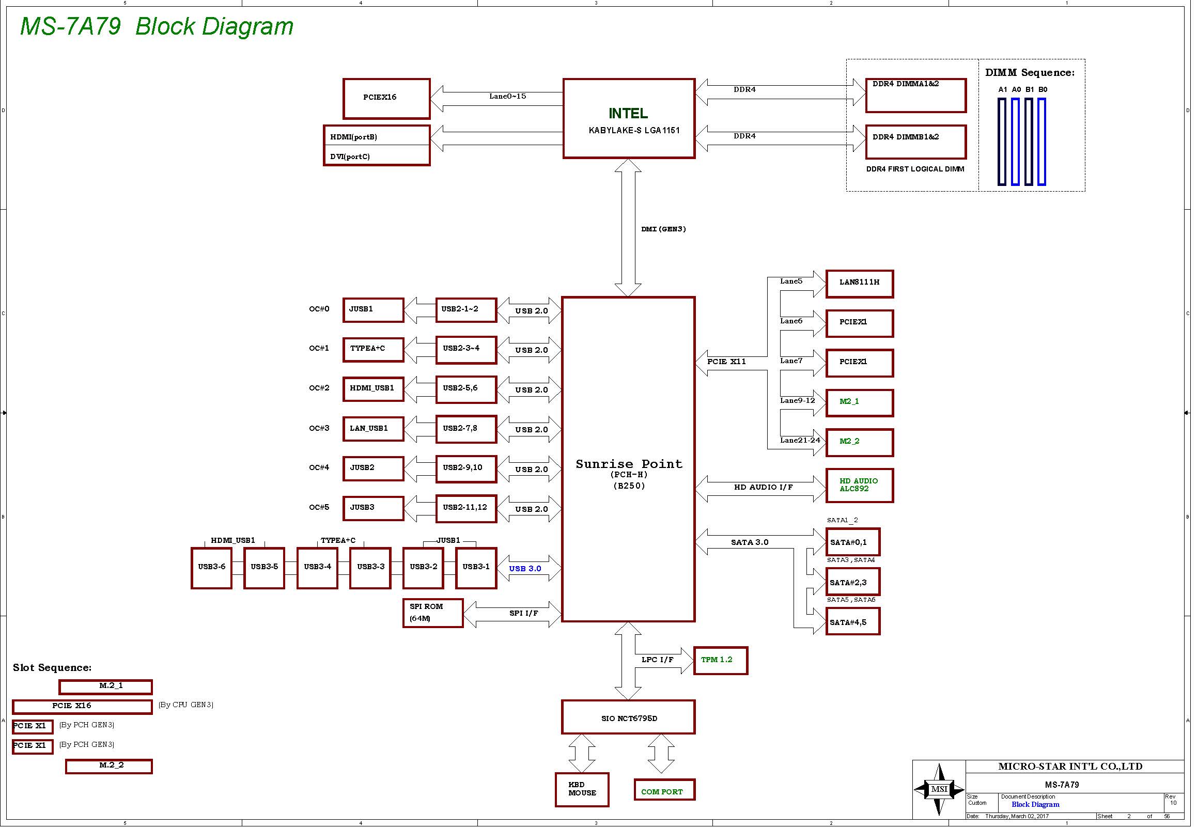Click the HD AUDIO ALC892 block
The width and height of the screenshot is (1197, 828).
pos(859,485)
